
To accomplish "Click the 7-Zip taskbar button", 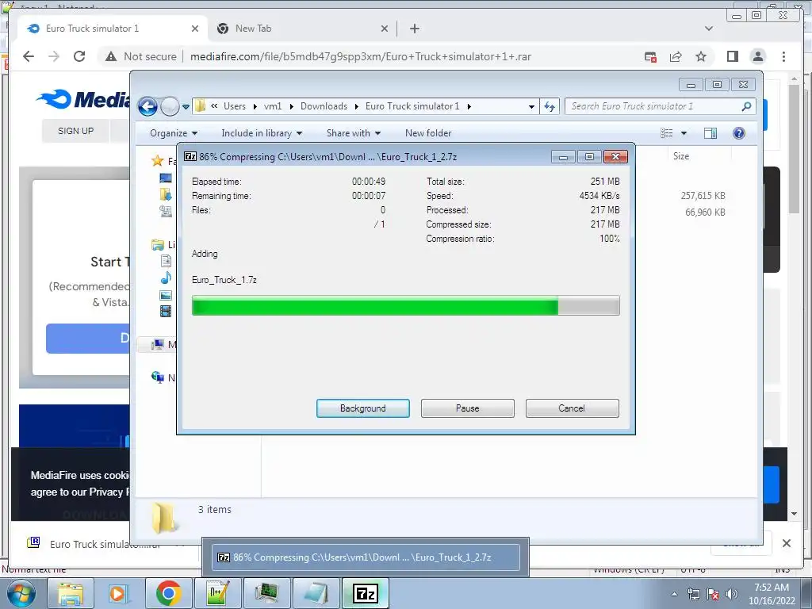I will [365, 593].
